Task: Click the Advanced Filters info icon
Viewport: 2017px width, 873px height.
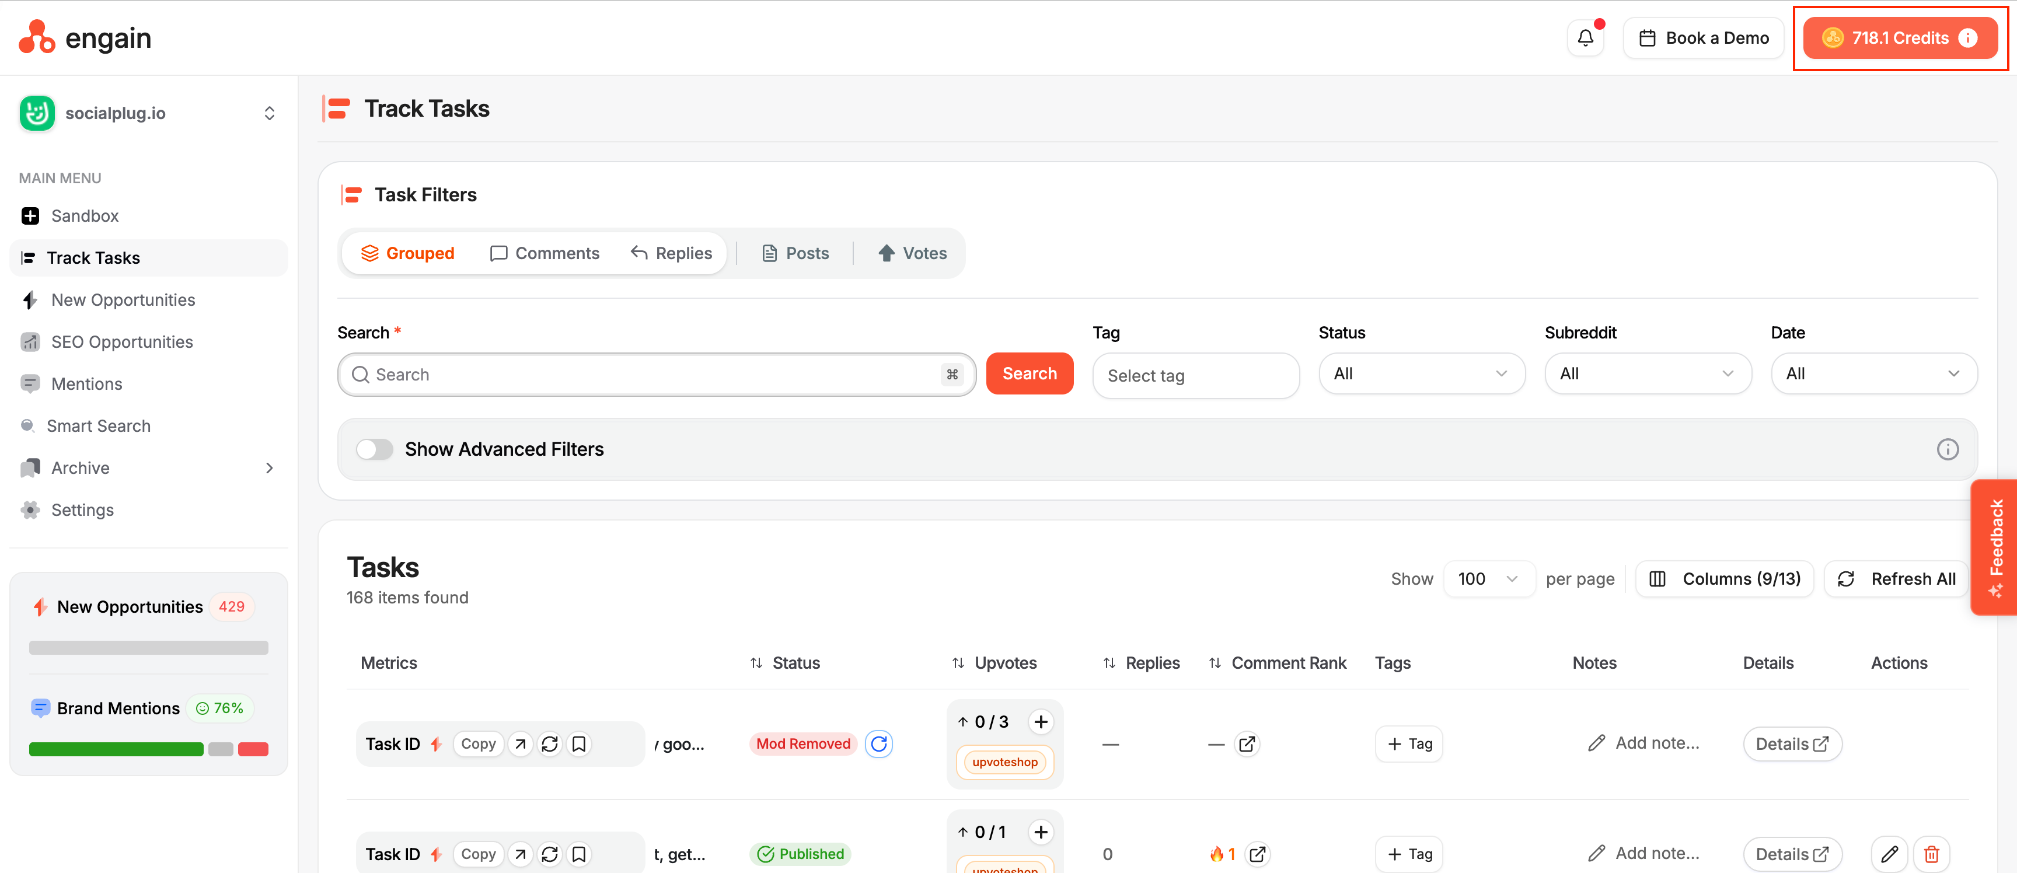Action: [x=1948, y=449]
